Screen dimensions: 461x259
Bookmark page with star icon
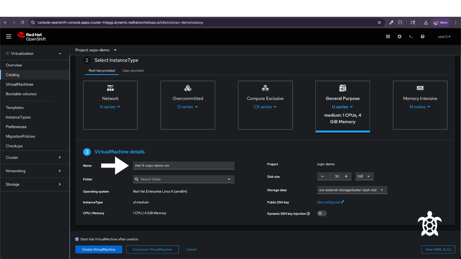pos(379,22)
